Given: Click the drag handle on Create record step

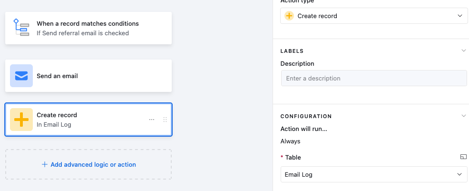Looking at the screenshot, I should (165, 120).
